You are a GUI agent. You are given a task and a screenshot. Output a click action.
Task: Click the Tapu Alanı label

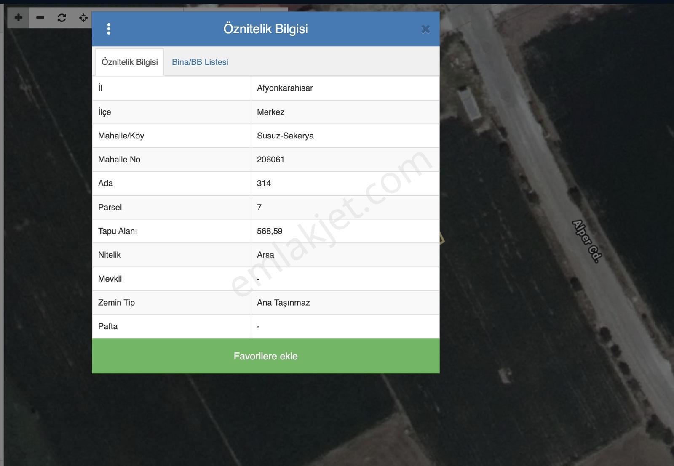[x=118, y=231]
